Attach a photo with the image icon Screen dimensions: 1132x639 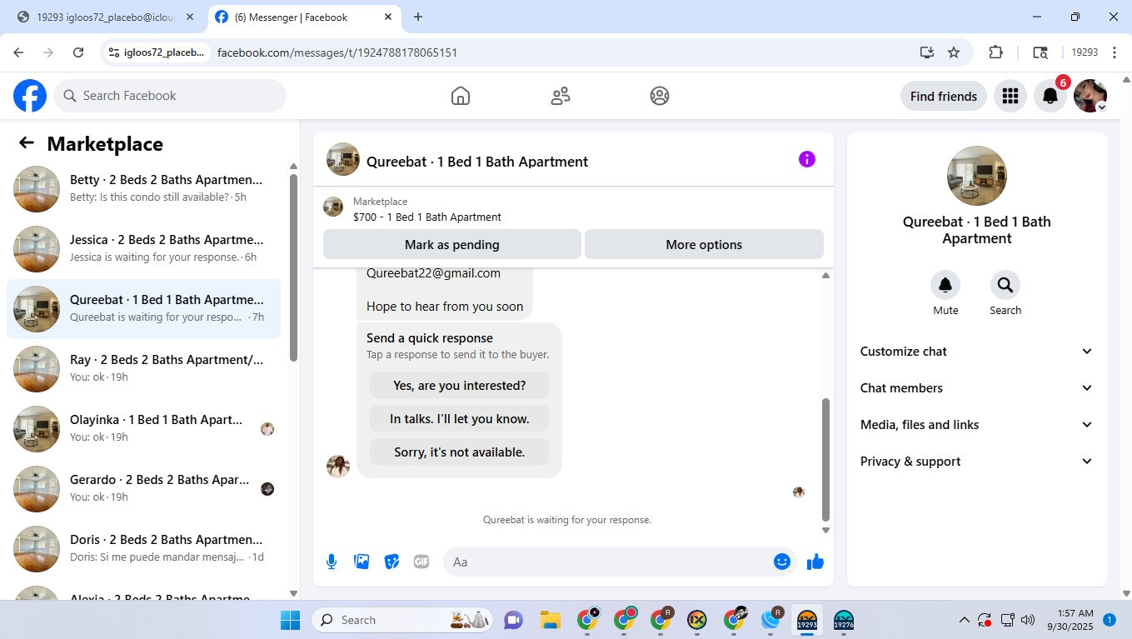click(x=362, y=562)
